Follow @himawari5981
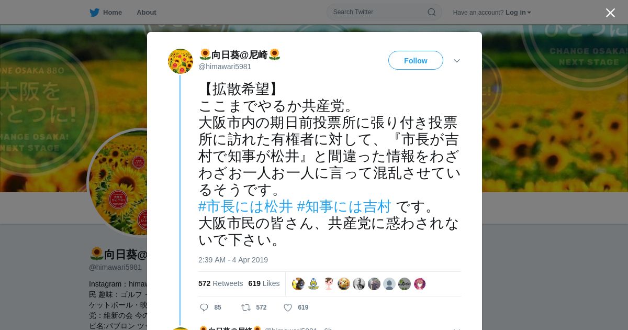The image size is (628, 330). [416, 60]
